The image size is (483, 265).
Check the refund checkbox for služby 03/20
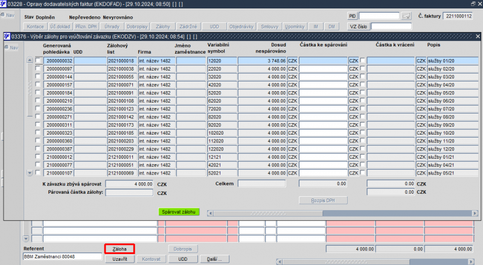(x=363, y=77)
